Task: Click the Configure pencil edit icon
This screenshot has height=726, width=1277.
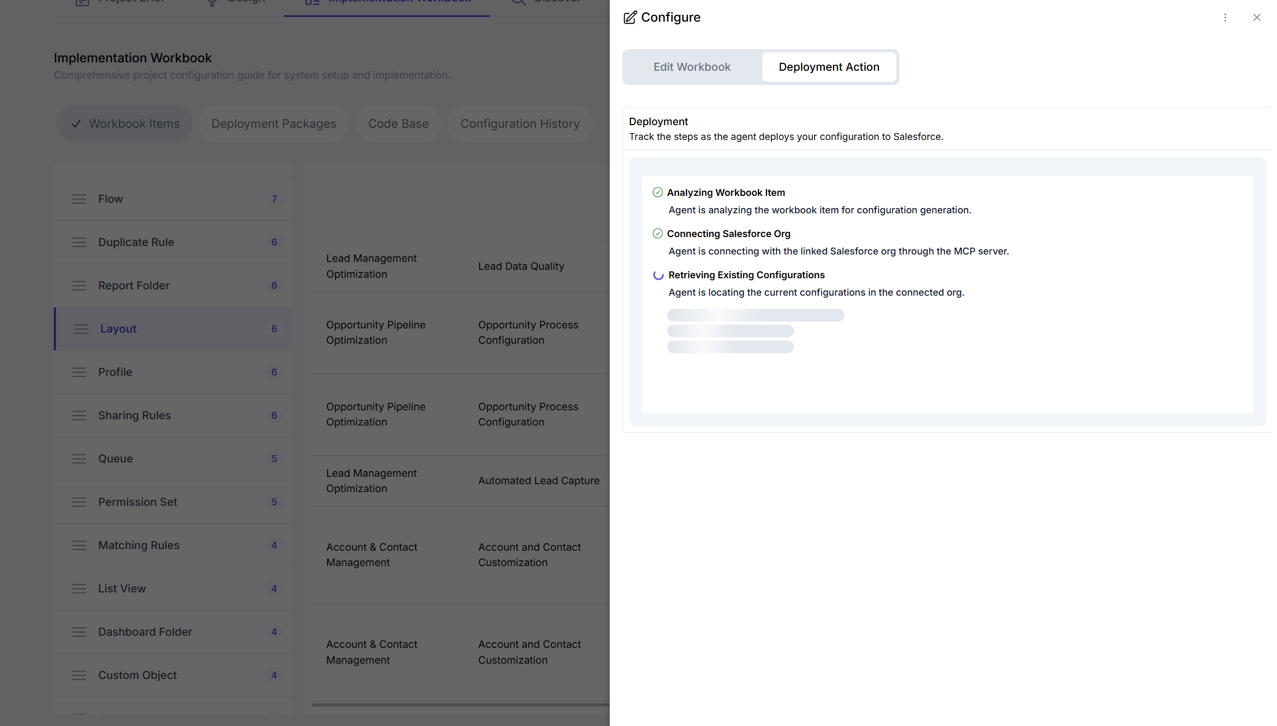Action: click(630, 17)
